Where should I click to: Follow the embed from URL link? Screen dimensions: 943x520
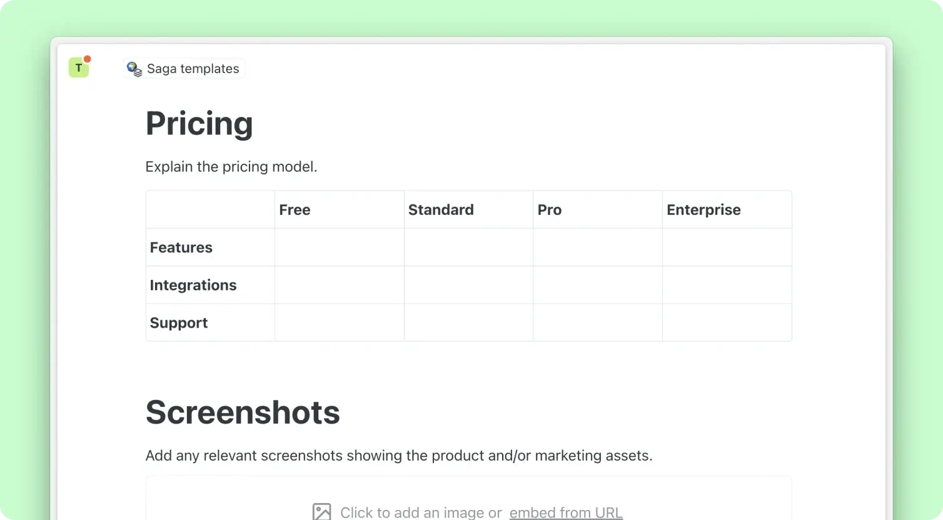click(x=566, y=512)
